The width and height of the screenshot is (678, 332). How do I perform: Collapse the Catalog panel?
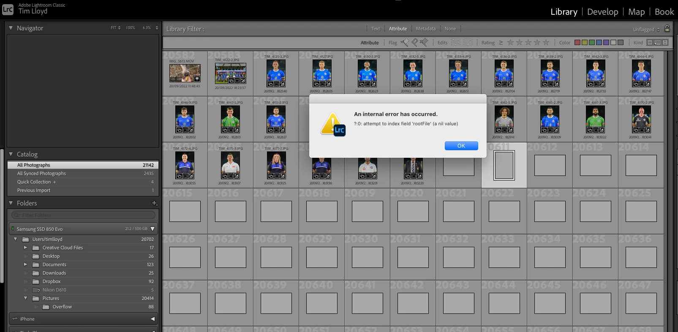11,154
